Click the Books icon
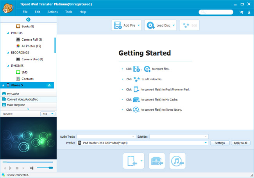254x178 pixels. click(x=18, y=26)
